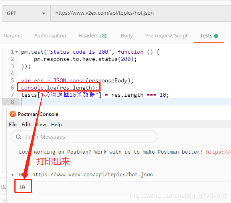This screenshot has height=203, width=231.
Task: Click the request URL field
Action: pos(141,14)
